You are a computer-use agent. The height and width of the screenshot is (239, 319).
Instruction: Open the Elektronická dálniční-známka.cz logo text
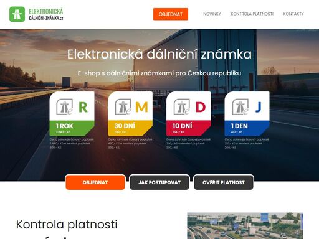[46, 14]
